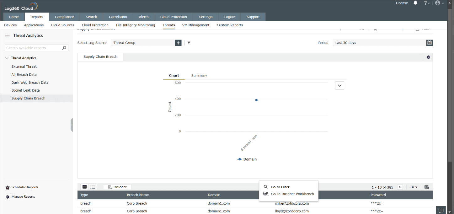Sort by the Password column header
The height and width of the screenshot is (214, 454).
[378, 195]
